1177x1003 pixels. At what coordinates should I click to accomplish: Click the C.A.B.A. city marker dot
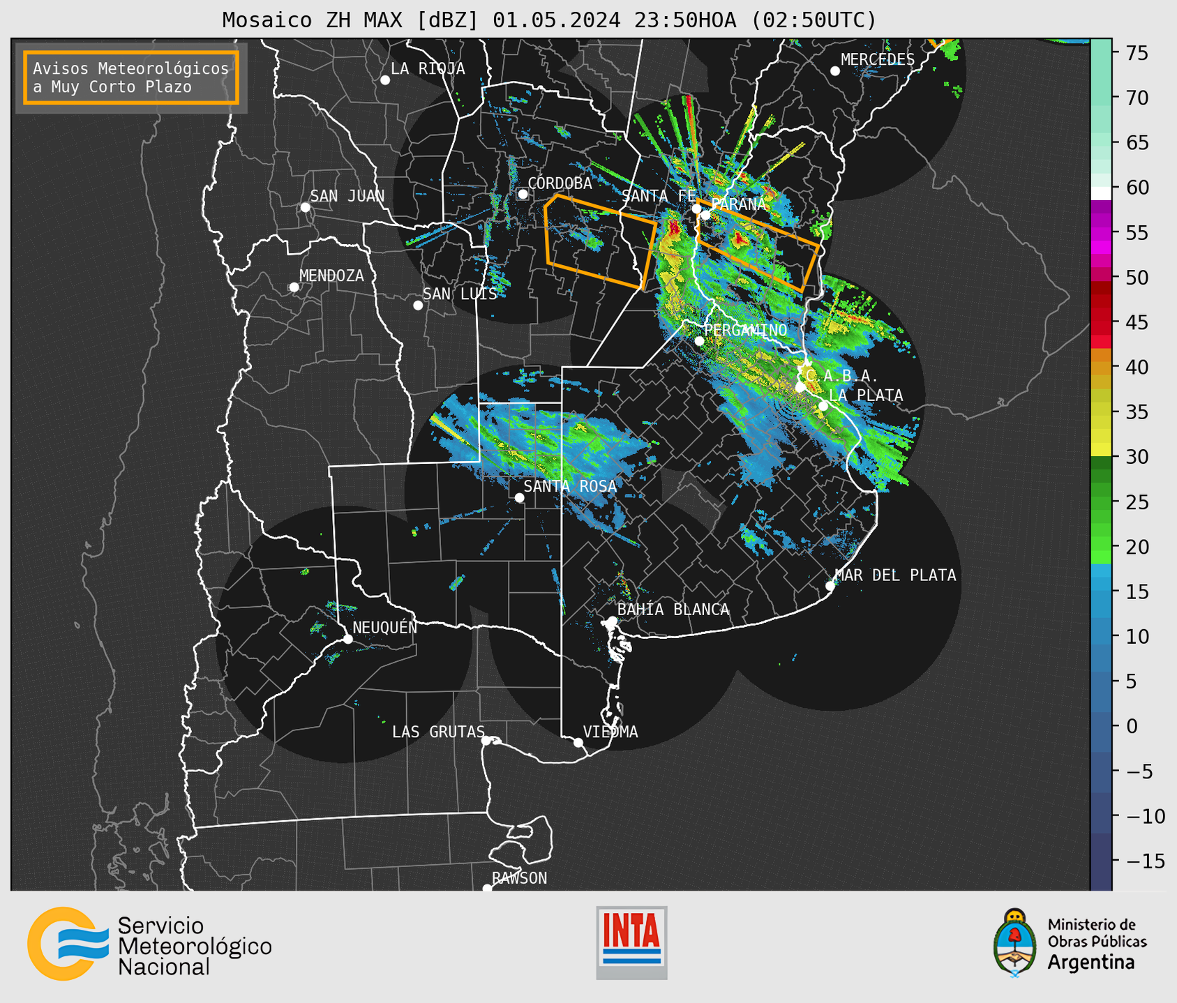tap(800, 387)
